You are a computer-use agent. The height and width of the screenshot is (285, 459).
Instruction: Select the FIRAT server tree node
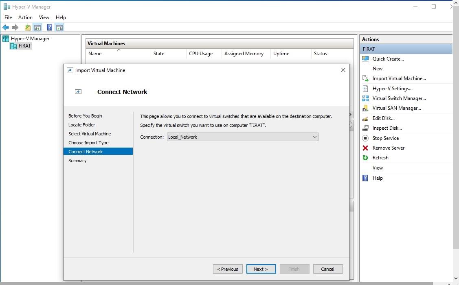click(24, 46)
